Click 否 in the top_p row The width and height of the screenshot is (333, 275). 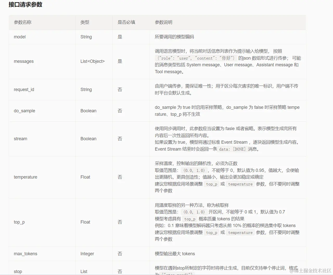[x=120, y=222]
